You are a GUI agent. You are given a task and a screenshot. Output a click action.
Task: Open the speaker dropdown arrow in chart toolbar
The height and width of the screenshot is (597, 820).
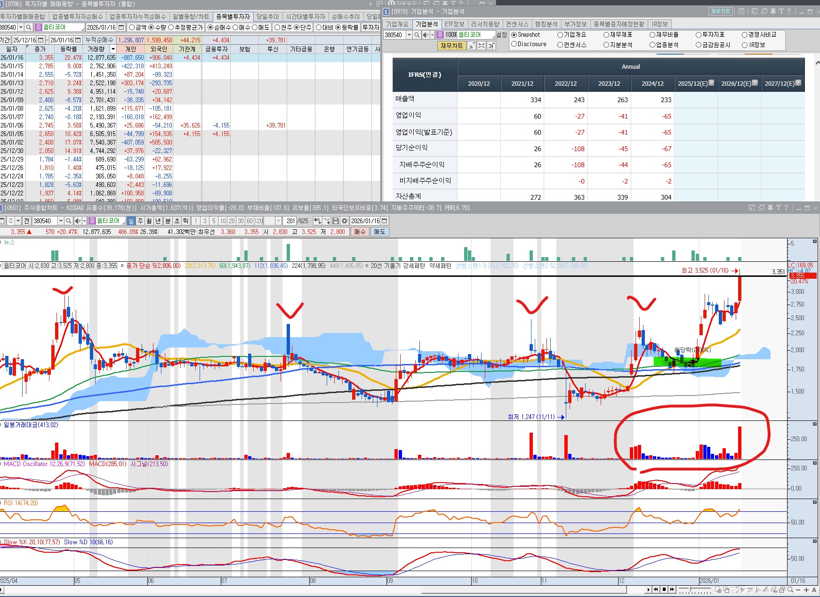[84, 221]
